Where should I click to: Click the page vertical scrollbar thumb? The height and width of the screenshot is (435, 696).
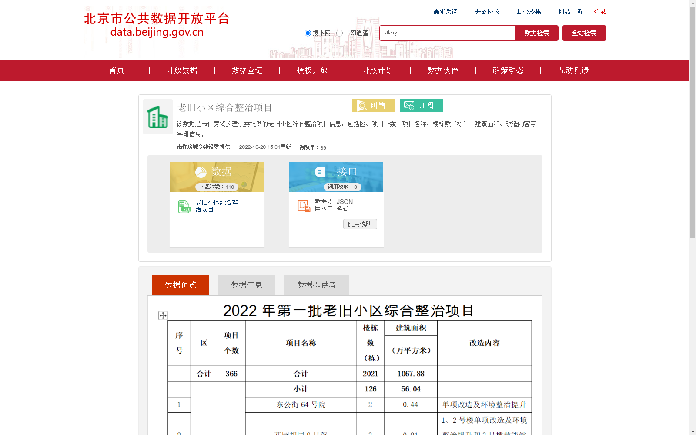coord(693,122)
